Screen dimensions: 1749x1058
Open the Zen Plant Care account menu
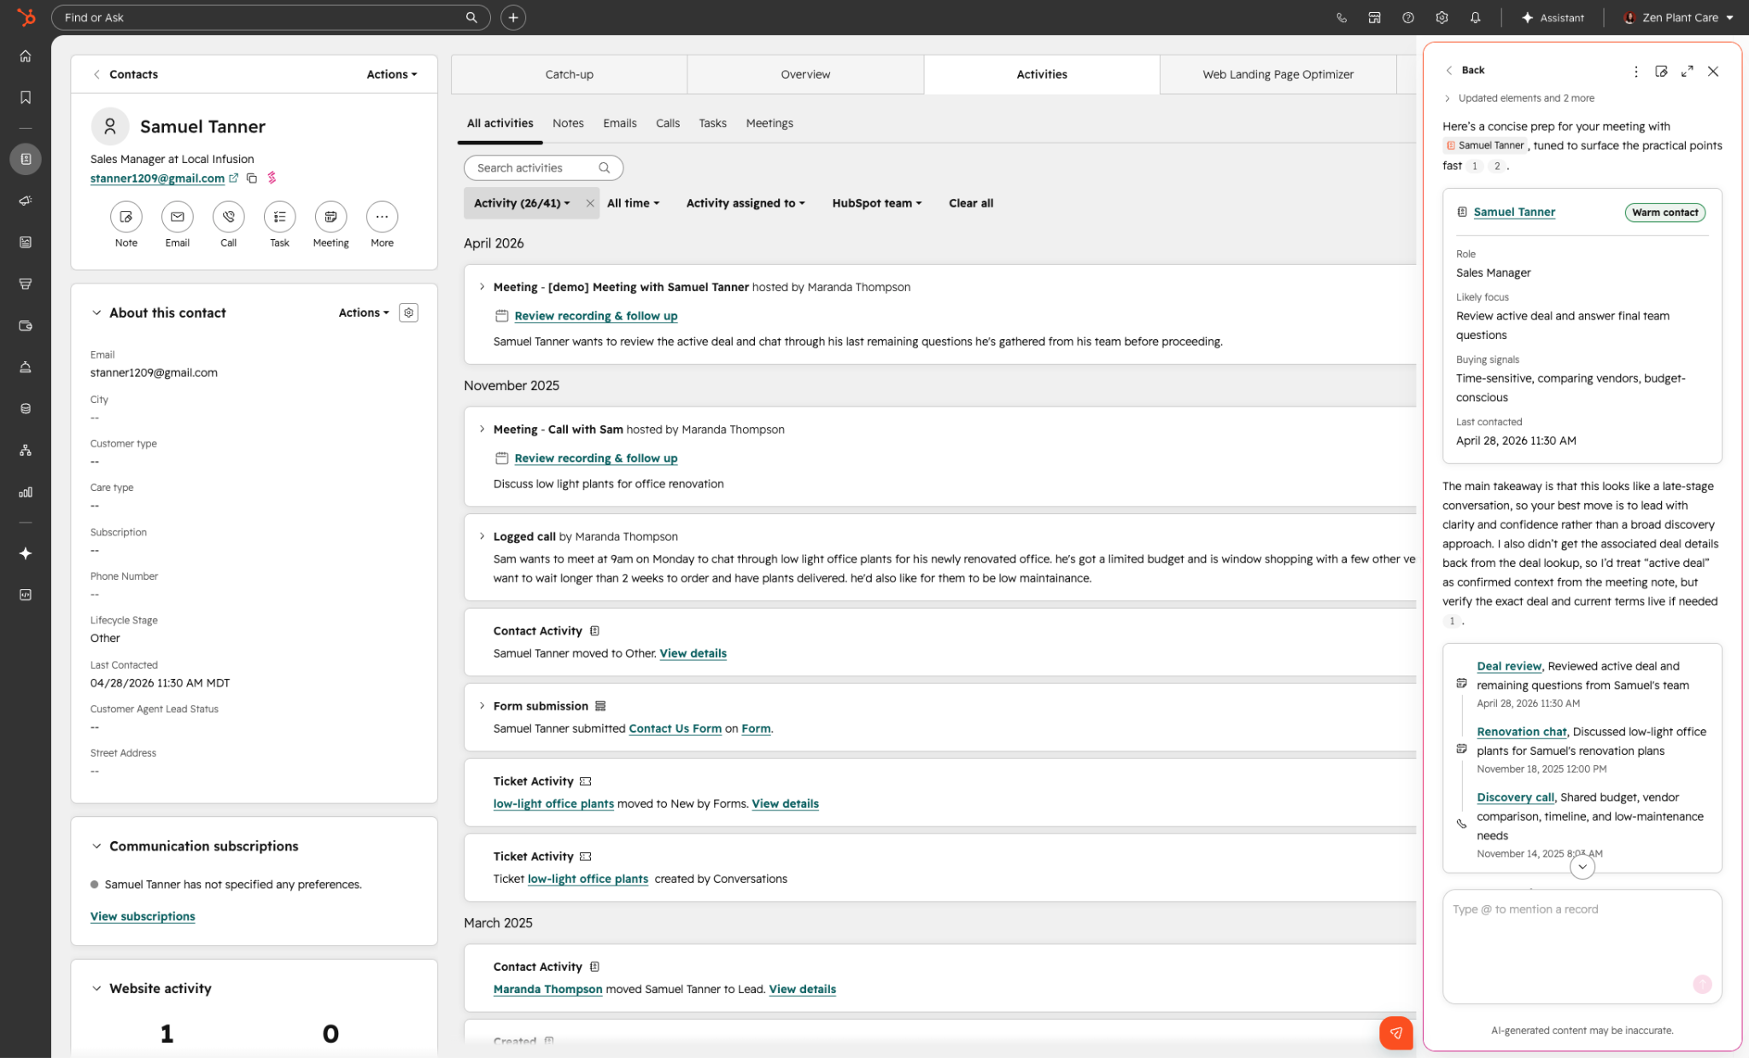1679,17
